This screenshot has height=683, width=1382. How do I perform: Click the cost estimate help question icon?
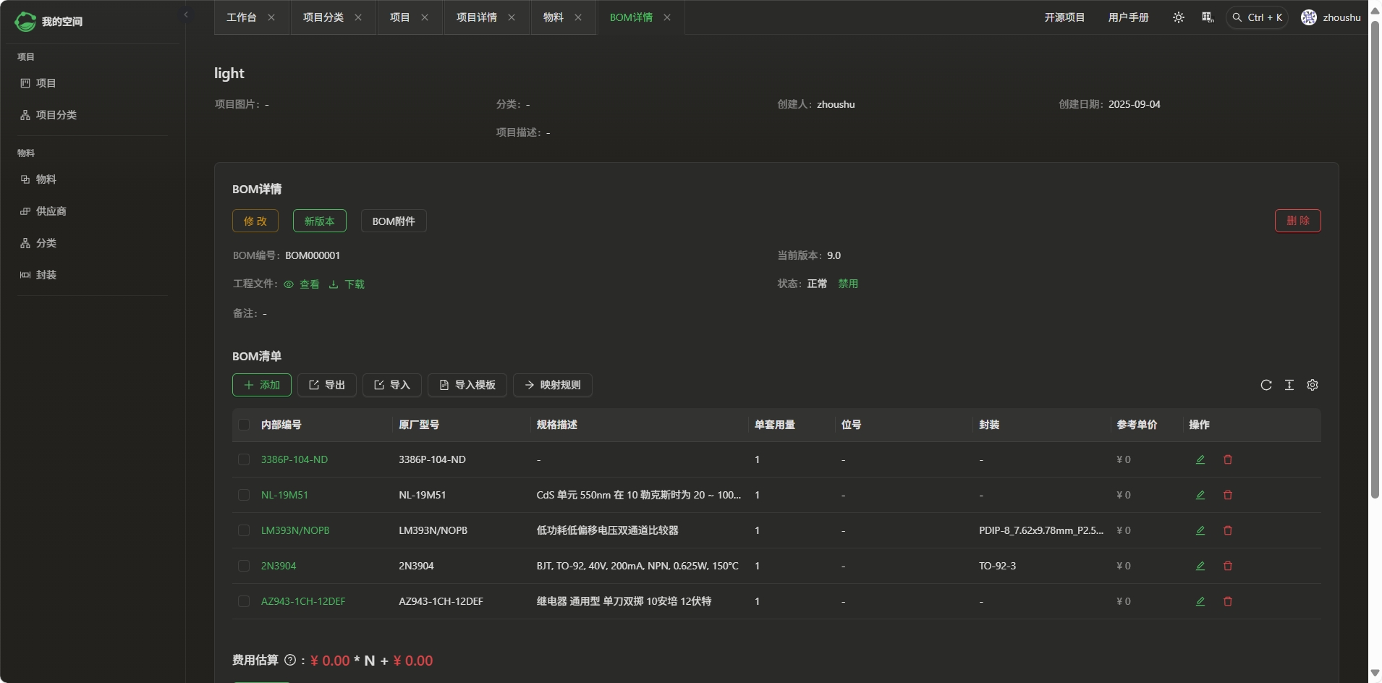point(290,660)
